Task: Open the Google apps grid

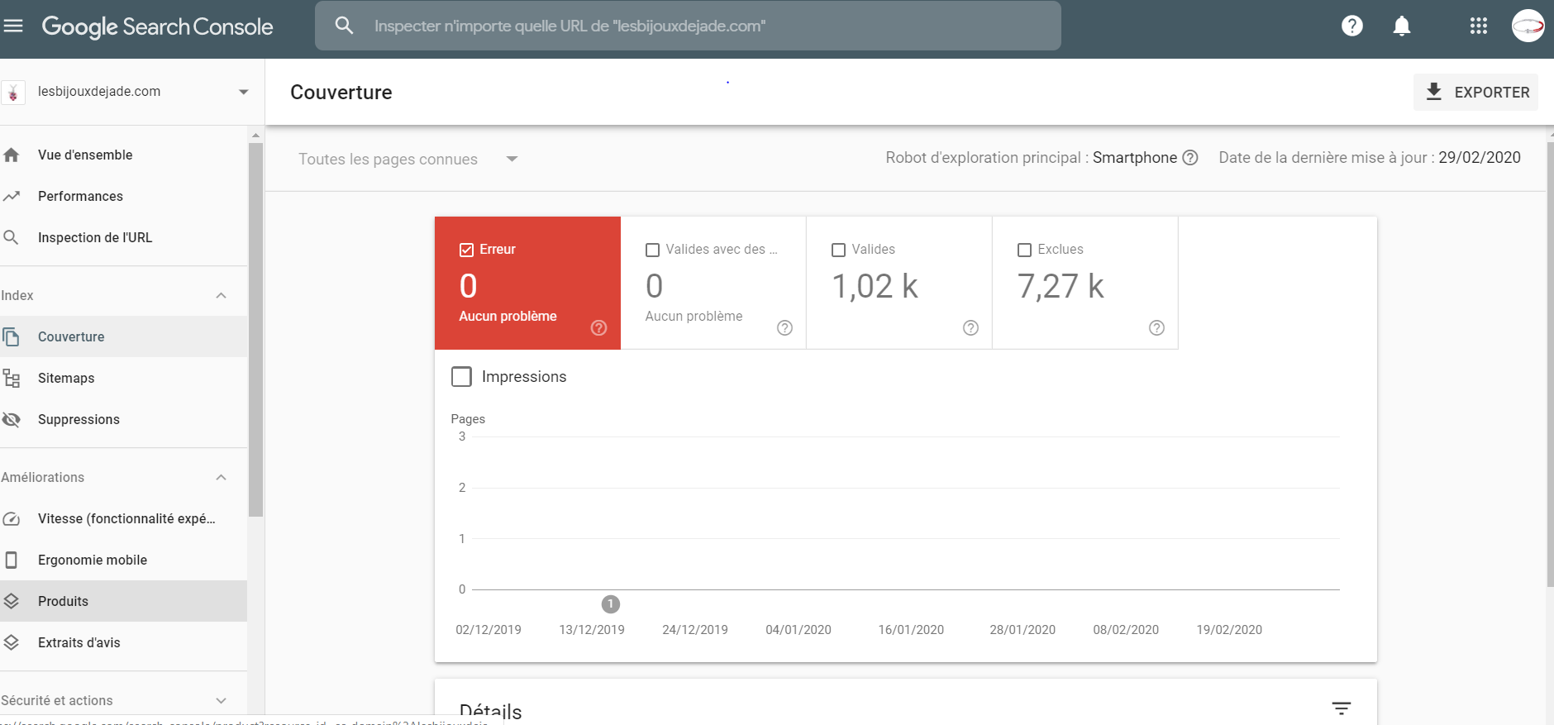Action: pos(1478,26)
